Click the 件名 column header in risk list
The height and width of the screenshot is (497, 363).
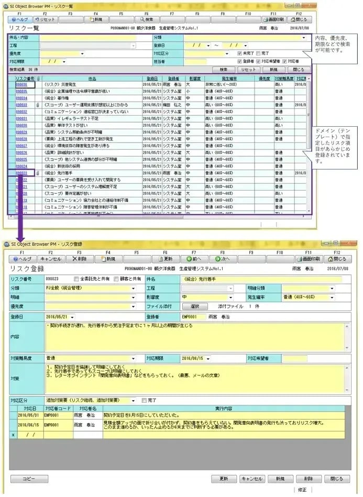click(92, 78)
